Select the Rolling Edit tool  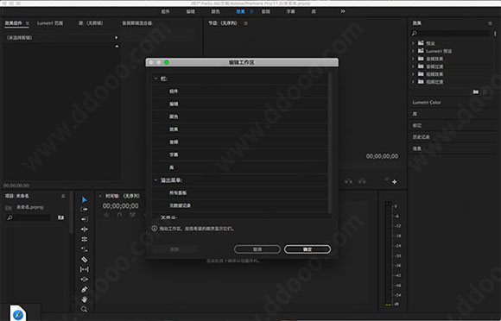84,239
